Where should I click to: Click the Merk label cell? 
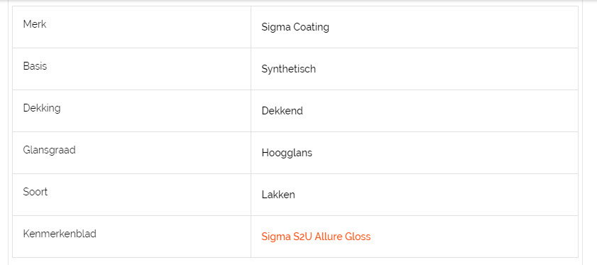pyautogui.click(x=132, y=27)
